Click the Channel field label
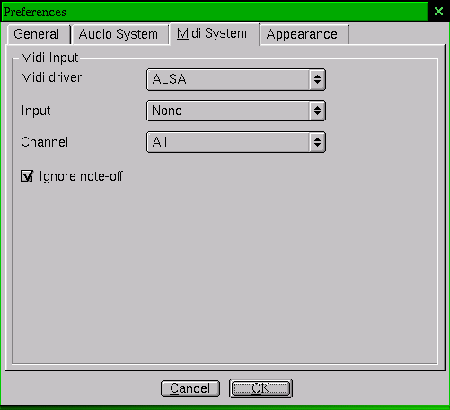The image size is (450, 410). [44, 142]
